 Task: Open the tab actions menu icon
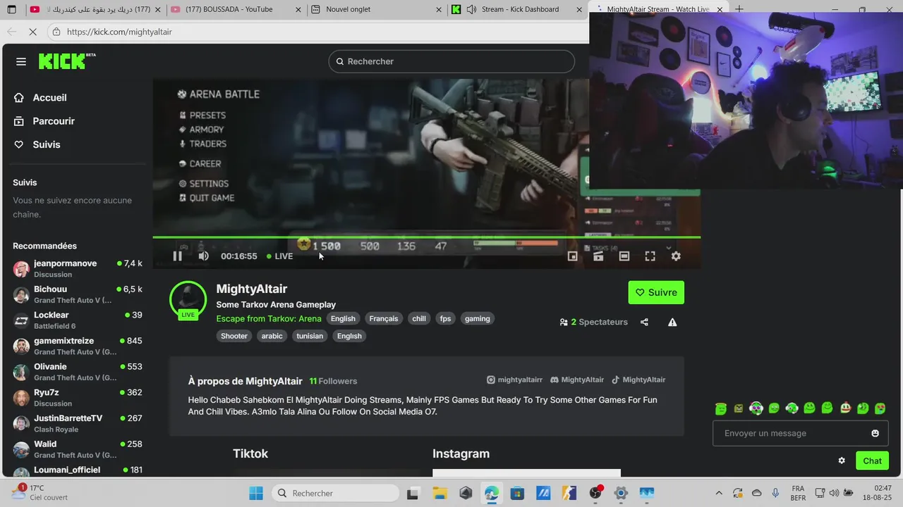(11, 9)
